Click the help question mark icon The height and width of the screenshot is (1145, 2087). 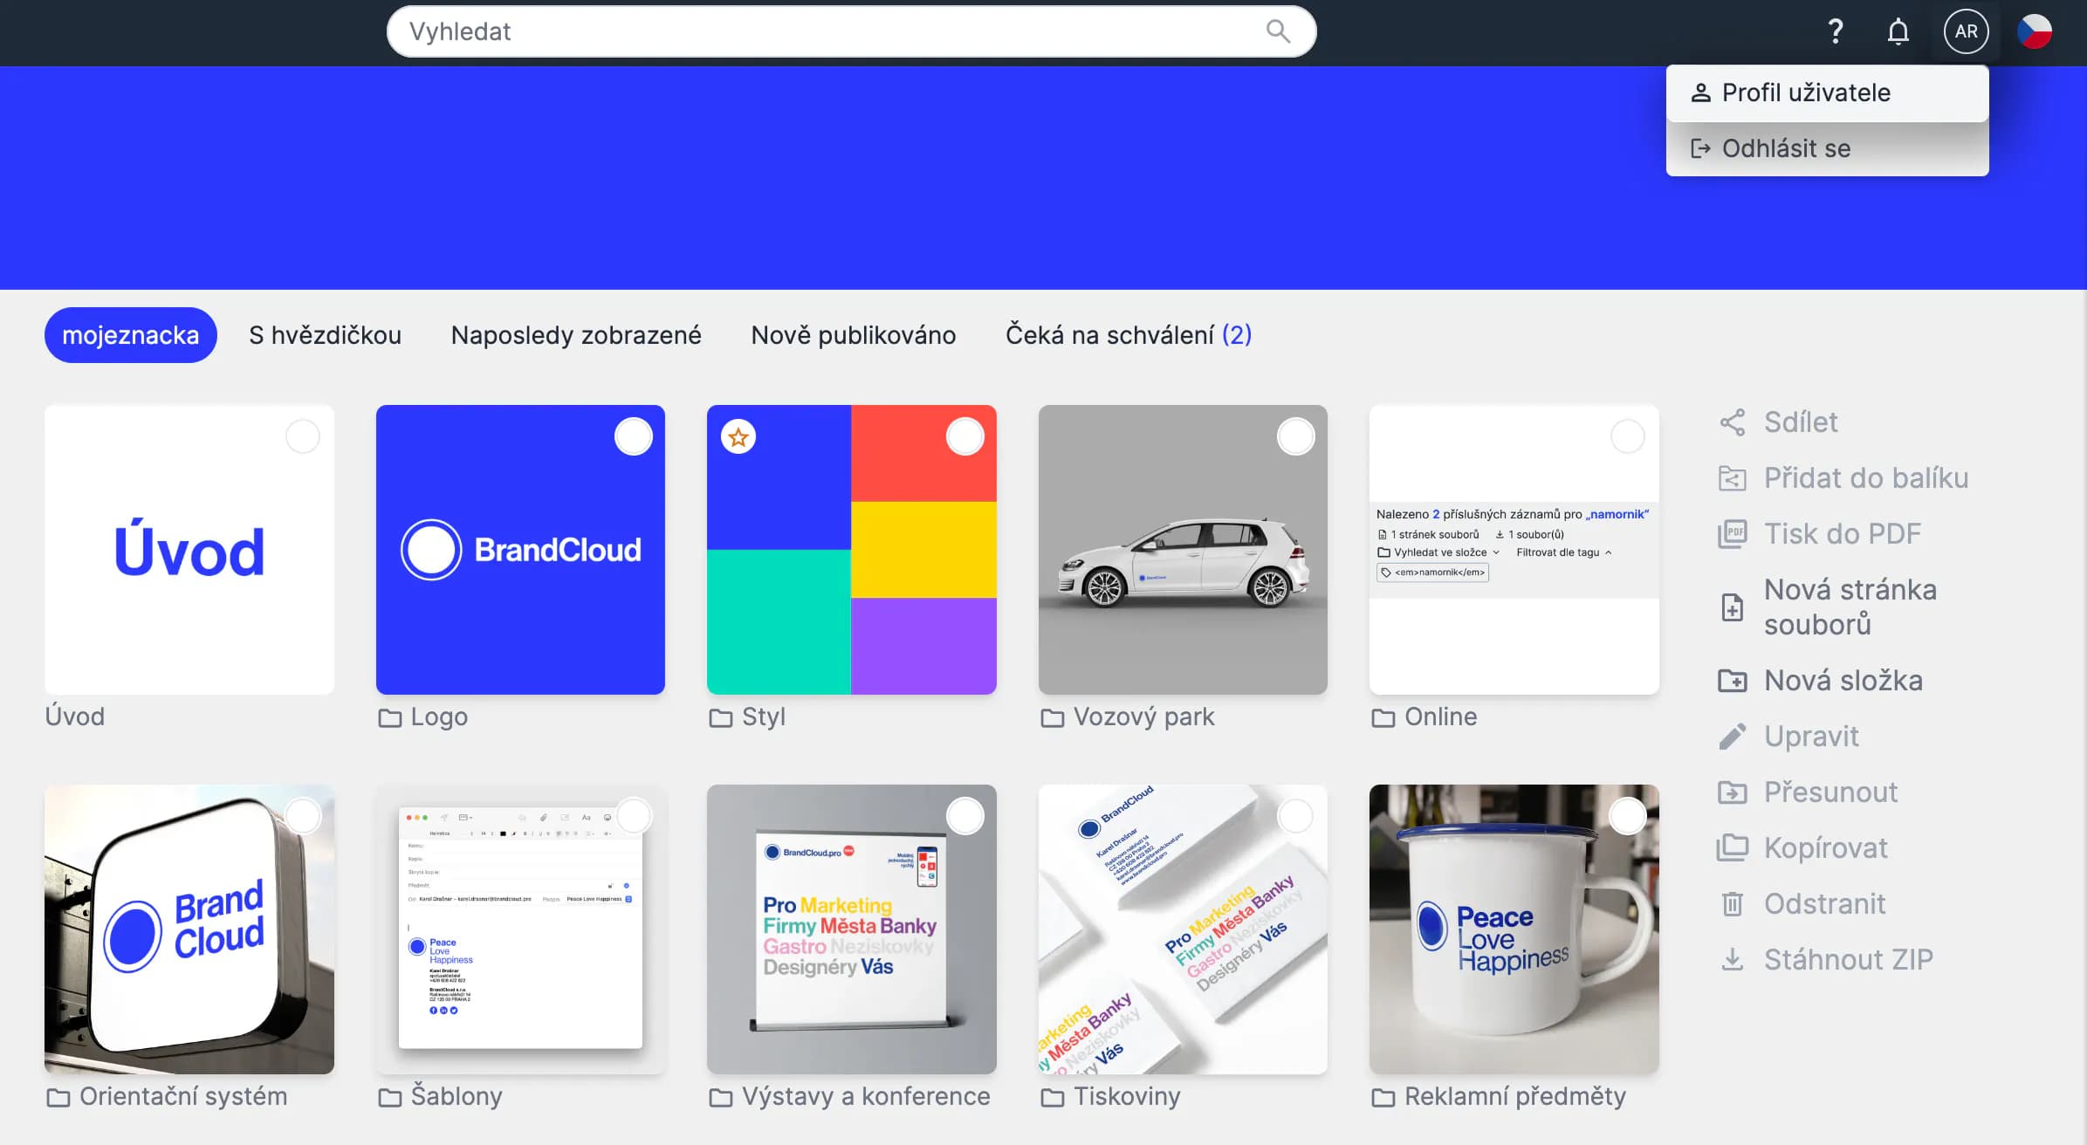pos(1835,31)
